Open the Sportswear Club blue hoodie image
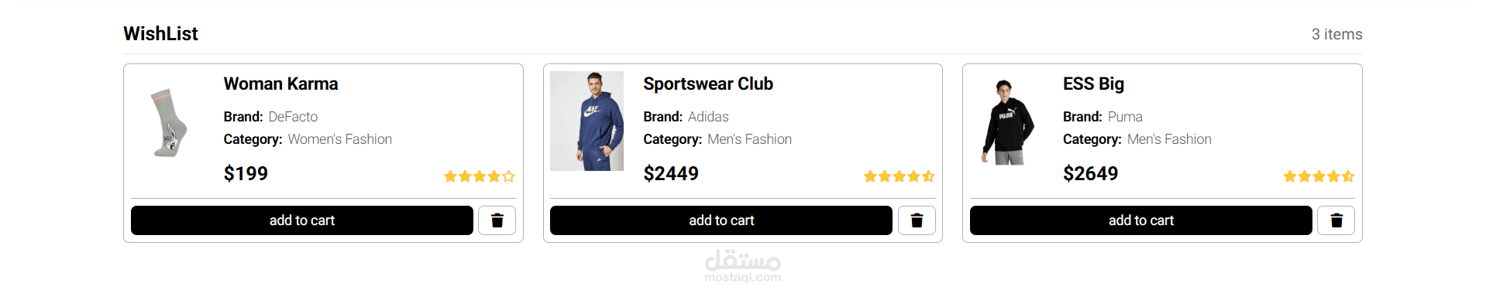The height and width of the screenshot is (290, 1486). pyautogui.click(x=586, y=121)
